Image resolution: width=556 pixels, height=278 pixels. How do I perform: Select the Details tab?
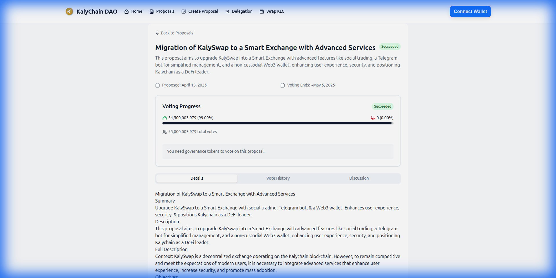click(x=197, y=178)
